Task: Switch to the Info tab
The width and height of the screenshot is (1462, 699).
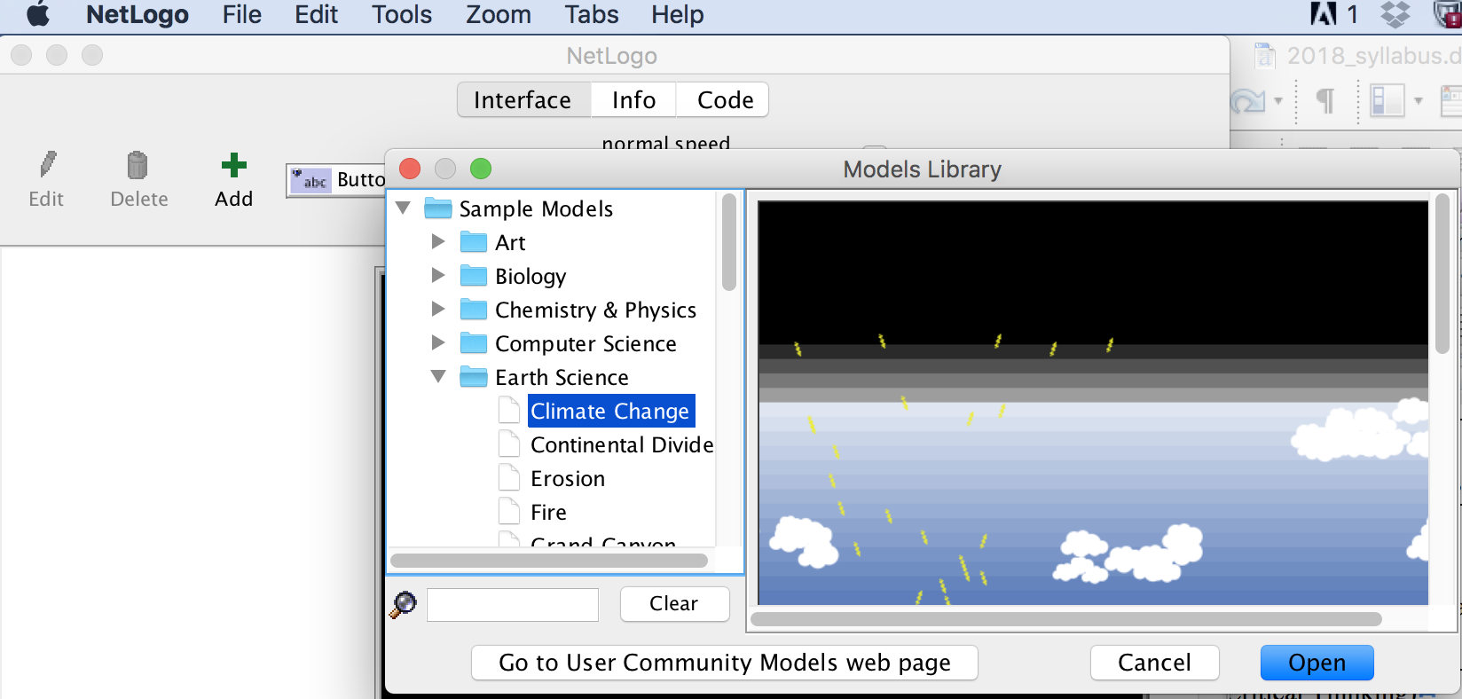Action: (633, 99)
